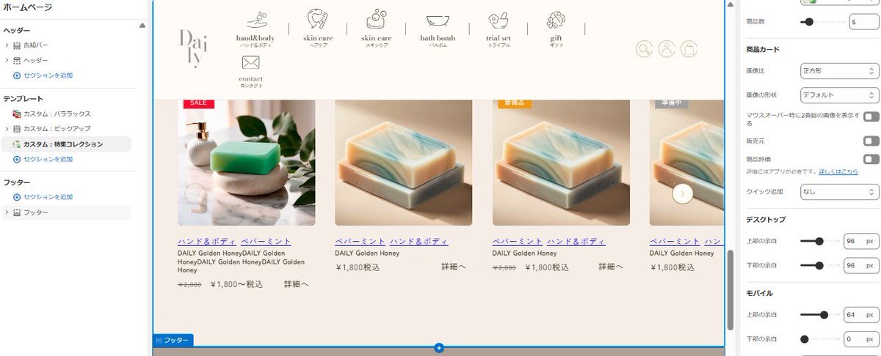Viewport: 881px width, 356px height.
Task: Click the gift menu icon
Action: click(556, 21)
